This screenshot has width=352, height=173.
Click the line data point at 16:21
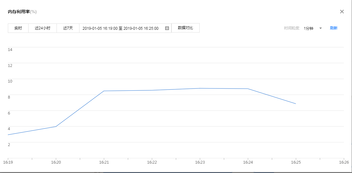[104, 91]
